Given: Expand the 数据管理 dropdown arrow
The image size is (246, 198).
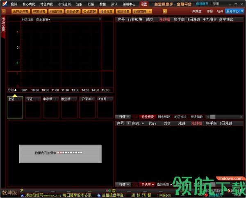Looking at the screenshot, I should click(150, 11).
